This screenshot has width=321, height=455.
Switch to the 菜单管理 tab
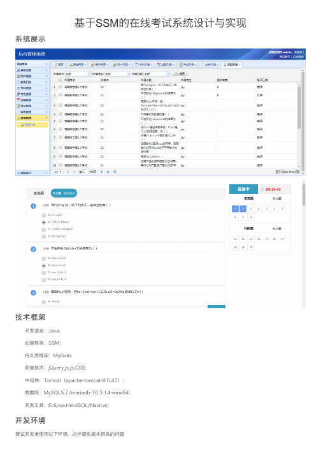click(77, 64)
